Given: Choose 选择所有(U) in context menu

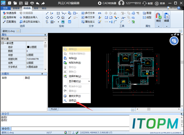Looking at the screenshot, I should [x=77, y=76].
